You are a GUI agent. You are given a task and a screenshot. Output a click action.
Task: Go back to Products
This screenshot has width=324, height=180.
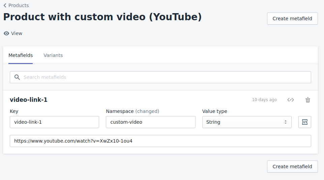click(x=16, y=5)
